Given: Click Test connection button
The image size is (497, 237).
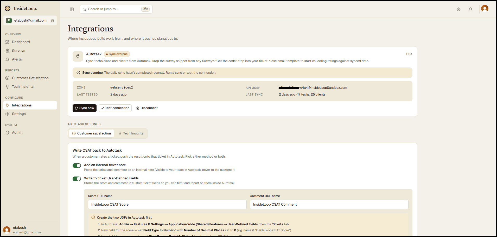Looking at the screenshot, I should coord(115,108).
